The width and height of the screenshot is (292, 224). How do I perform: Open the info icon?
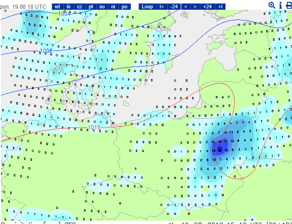pos(280,6)
